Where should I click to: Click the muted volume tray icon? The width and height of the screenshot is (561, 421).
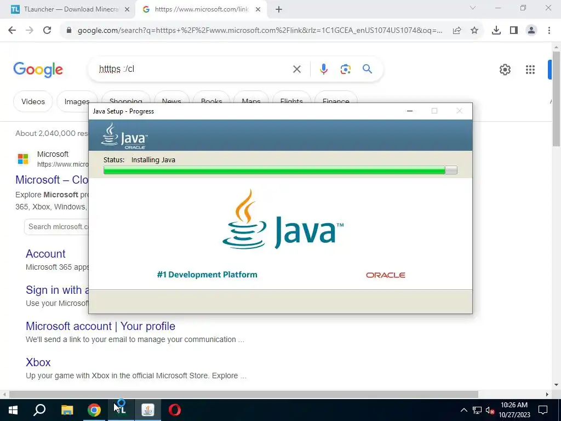490,410
